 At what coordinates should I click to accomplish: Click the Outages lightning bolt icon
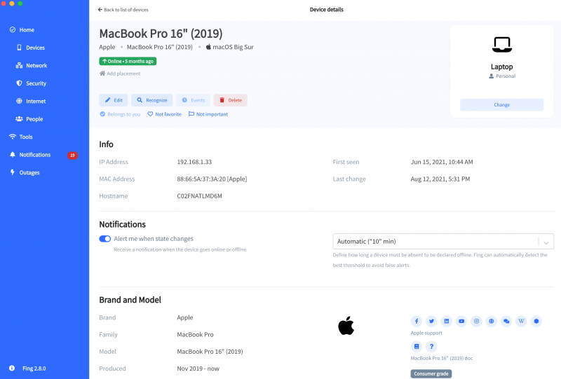click(13, 172)
